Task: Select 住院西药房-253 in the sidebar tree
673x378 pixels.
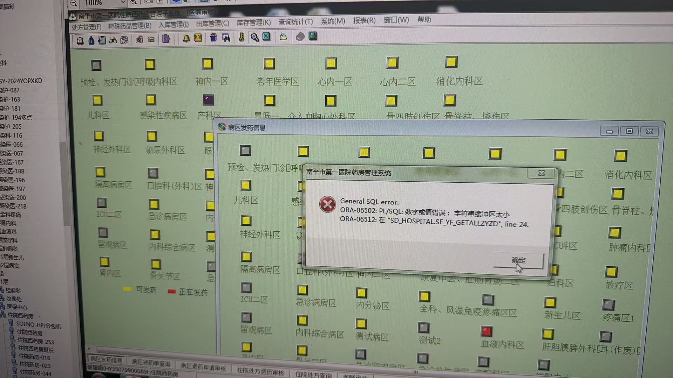Action: (35, 341)
